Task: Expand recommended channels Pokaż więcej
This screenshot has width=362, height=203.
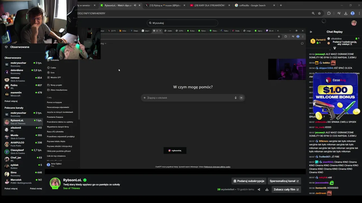Action: [x=11, y=188]
